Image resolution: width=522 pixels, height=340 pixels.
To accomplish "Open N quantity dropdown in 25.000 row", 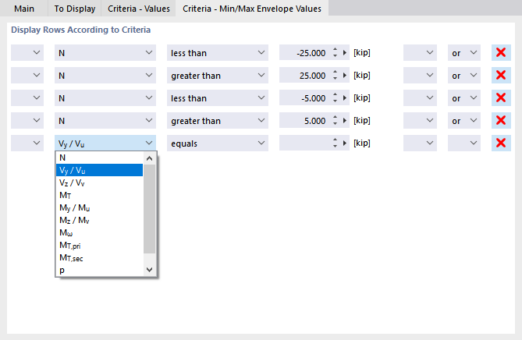I will coord(105,75).
